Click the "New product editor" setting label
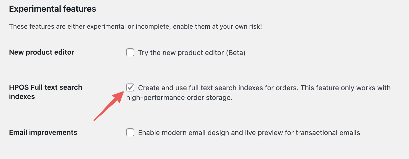 [41, 52]
